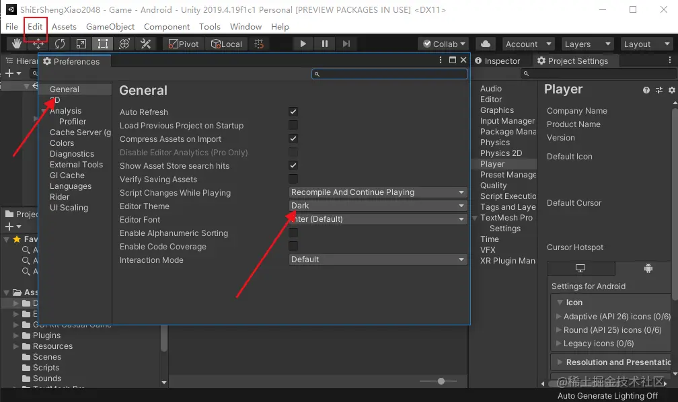The height and width of the screenshot is (402, 678).
Task: Select the combined Transform tool
Action: pos(124,44)
